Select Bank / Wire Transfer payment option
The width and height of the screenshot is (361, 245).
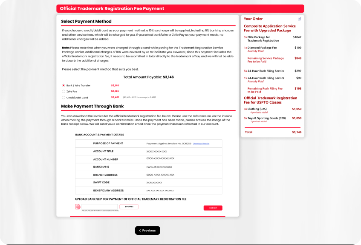pyautogui.click(x=64, y=85)
